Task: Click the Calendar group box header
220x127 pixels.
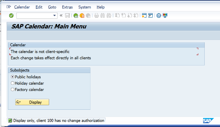Action: [106, 45]
